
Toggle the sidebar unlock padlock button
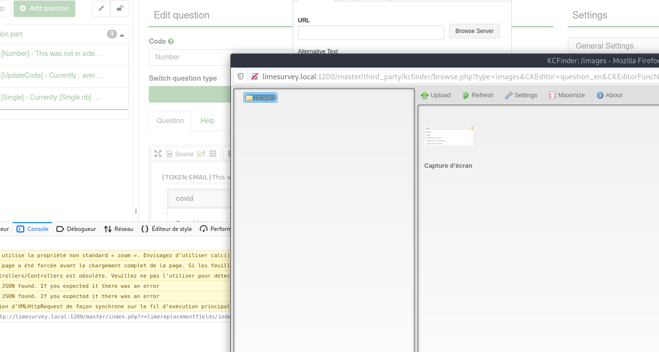[x=120, y=9]
